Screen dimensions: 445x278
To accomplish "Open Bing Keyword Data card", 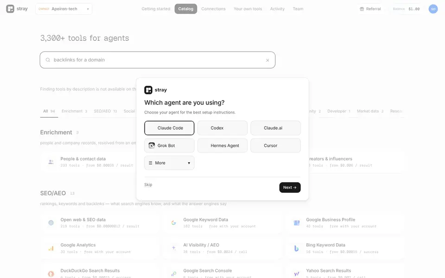I will click(x=345, y=248).
